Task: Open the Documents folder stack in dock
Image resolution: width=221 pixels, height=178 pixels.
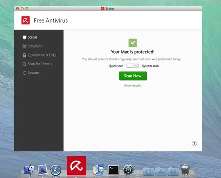Action: pyautogui.click(x=148, y=172)
